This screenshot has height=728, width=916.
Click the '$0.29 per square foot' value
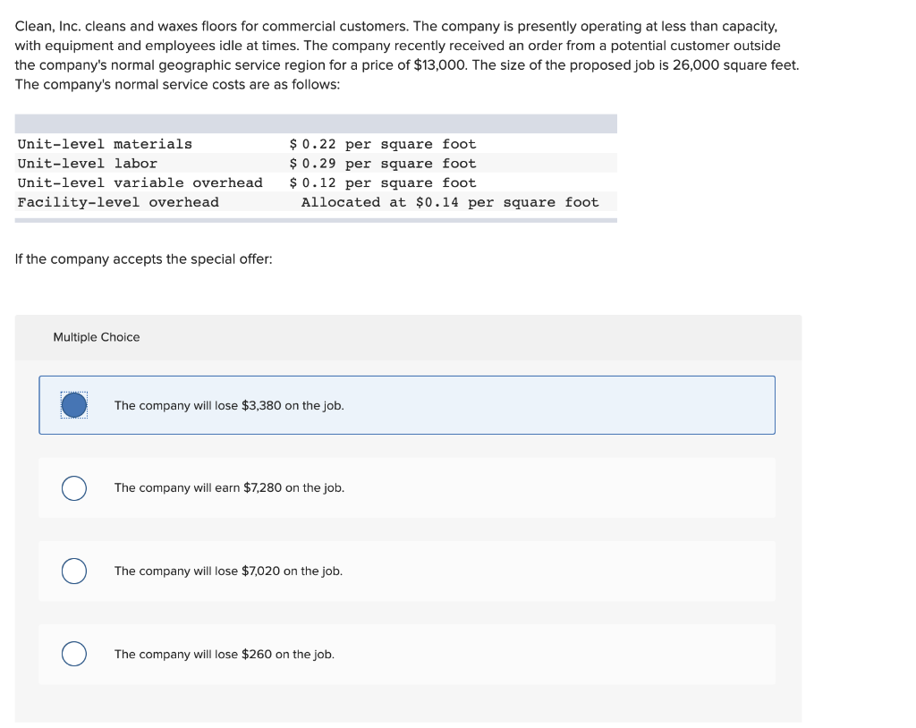pyautogui.click(x=383, y=163)
